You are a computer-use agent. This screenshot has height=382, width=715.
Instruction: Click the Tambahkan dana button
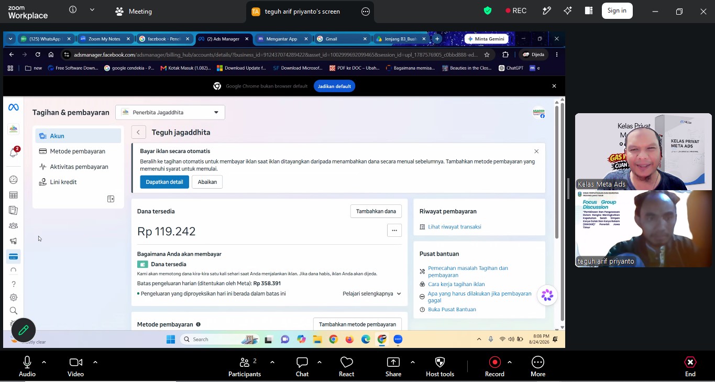tap(376, 211)
